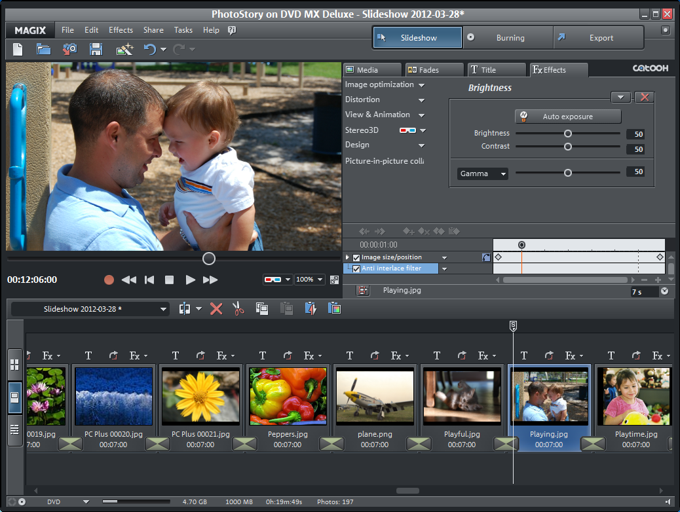Undo the last action with the blue arrow
The image size is (680, 512).
tap(150, 49)
